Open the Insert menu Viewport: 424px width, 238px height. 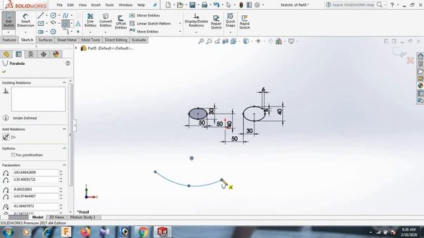[95, 5]
